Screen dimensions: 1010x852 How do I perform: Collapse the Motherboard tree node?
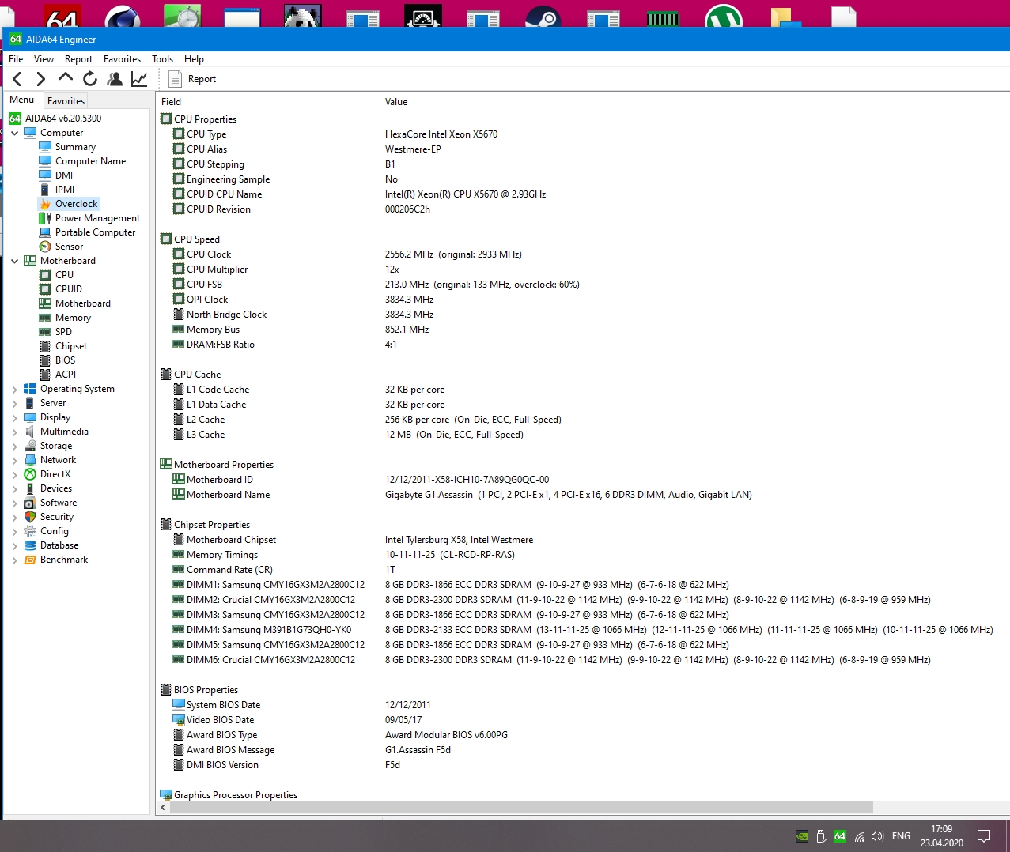(14, 261)
